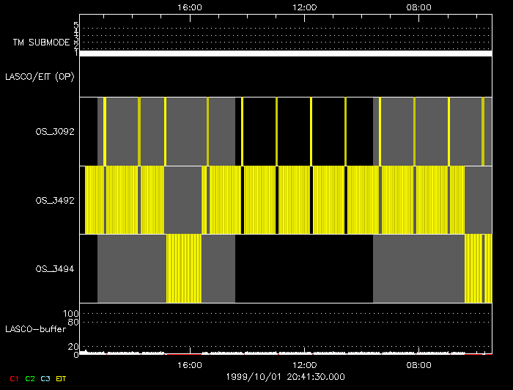
Task: Pick the C3 legend entry
Action: [x=45, y=379]
